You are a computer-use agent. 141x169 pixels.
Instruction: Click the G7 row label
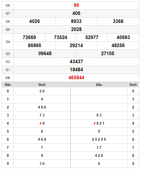pyautogui.click(x=8, y=13)
